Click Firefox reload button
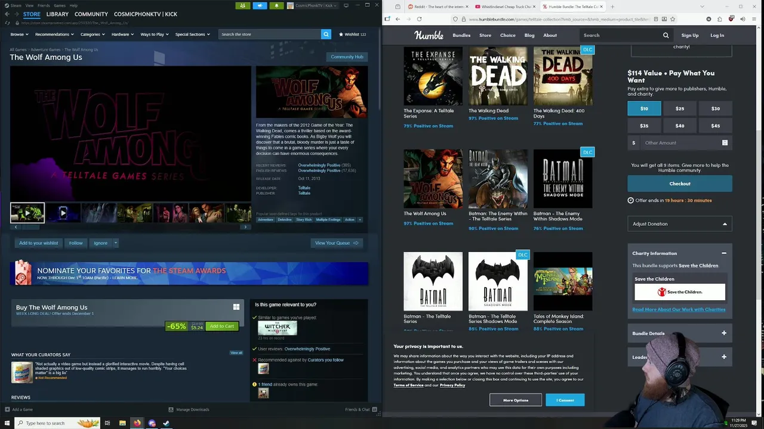Screen dimensions: 764x429 (419, 19)
